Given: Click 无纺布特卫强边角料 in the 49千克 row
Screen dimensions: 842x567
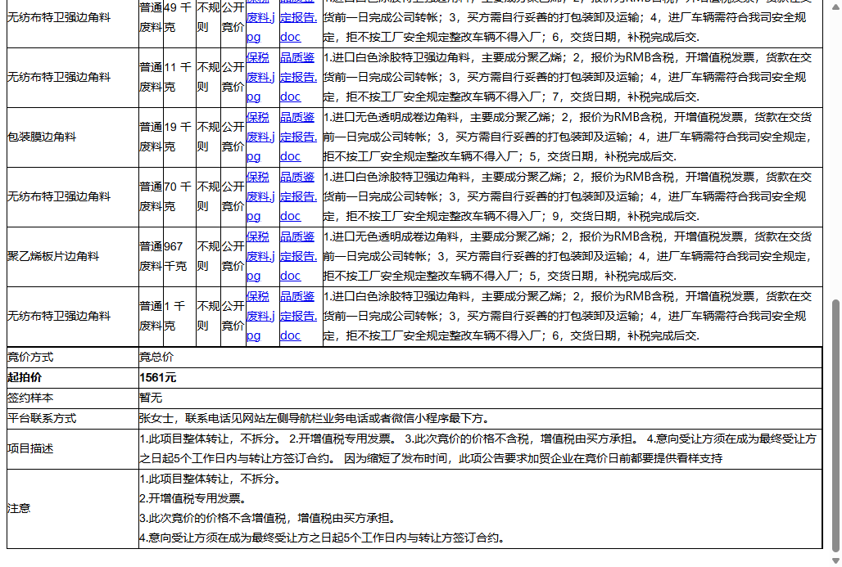Looking at the screenshot, I should coord(59,18).
